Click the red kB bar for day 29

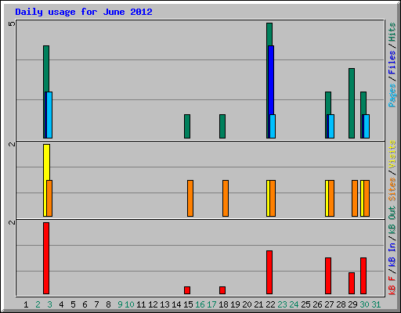point(352,283)
